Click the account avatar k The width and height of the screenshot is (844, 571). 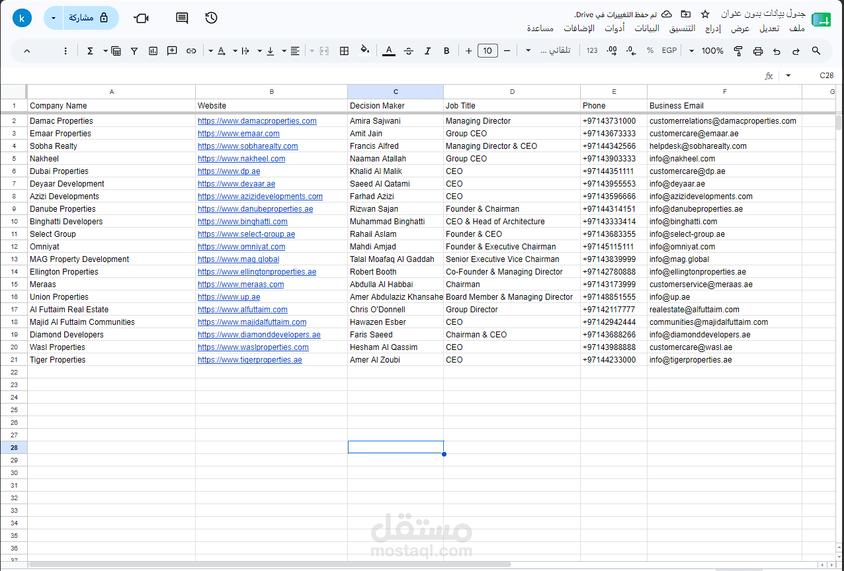coord(22,18)
